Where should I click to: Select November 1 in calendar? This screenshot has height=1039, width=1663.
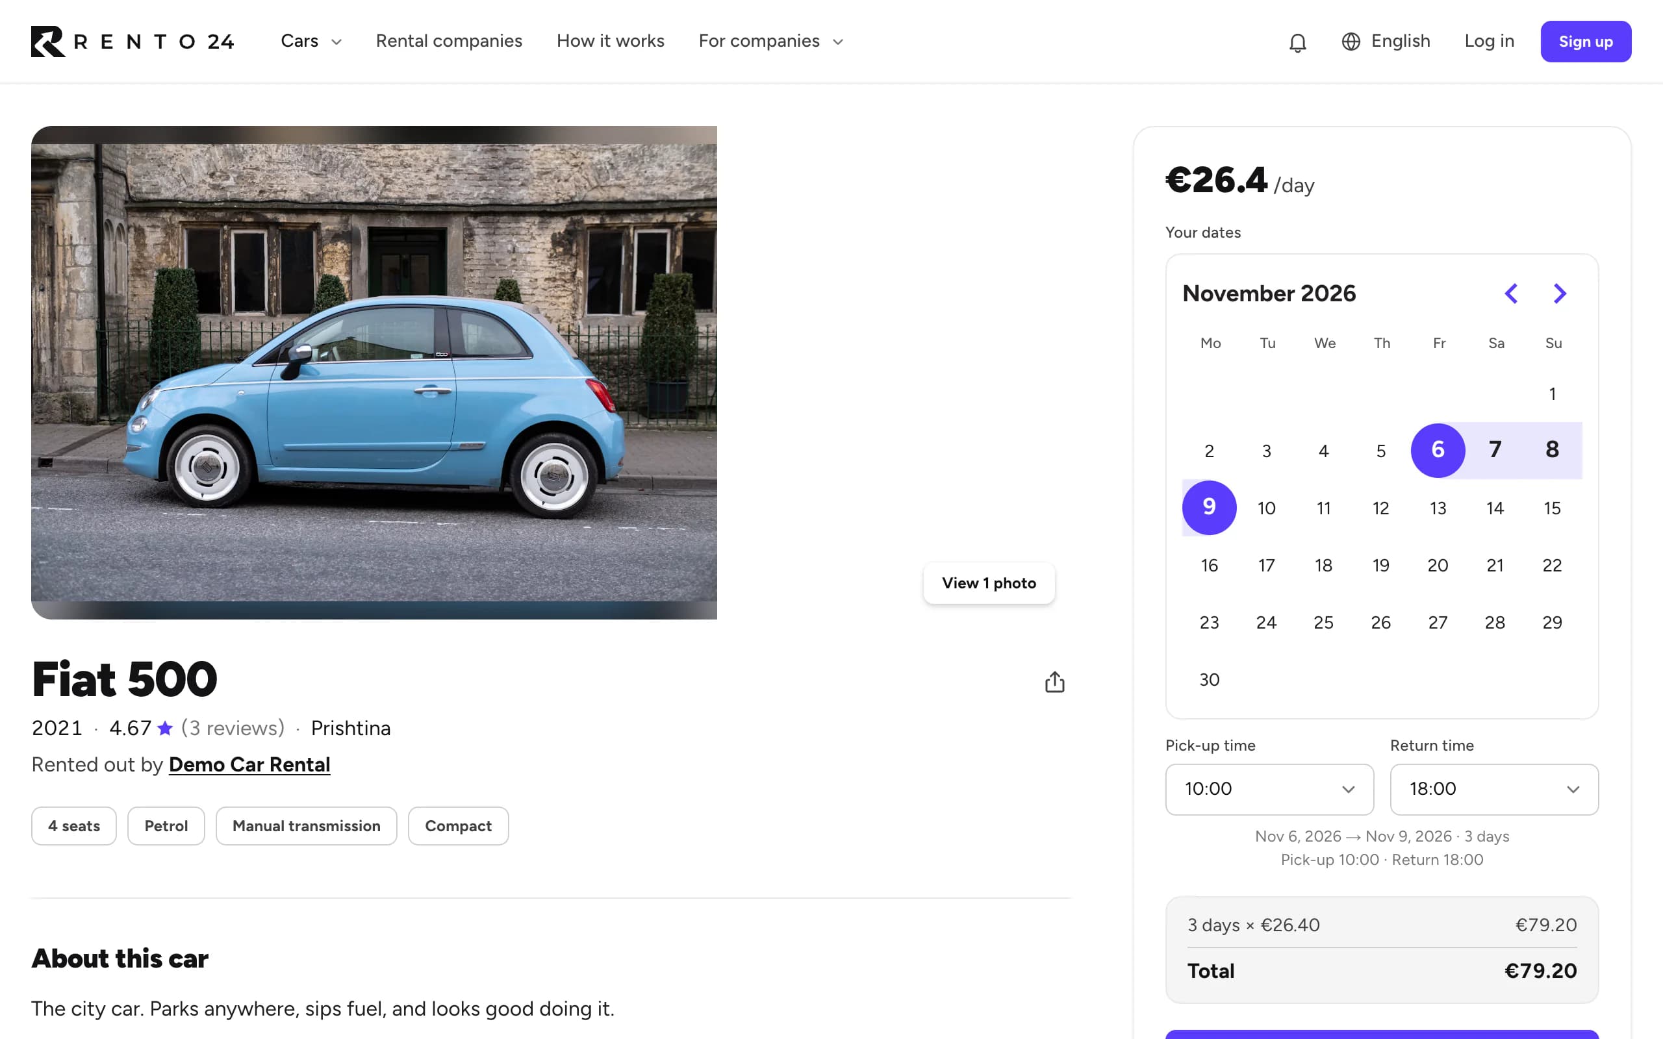pos(1553,394)
